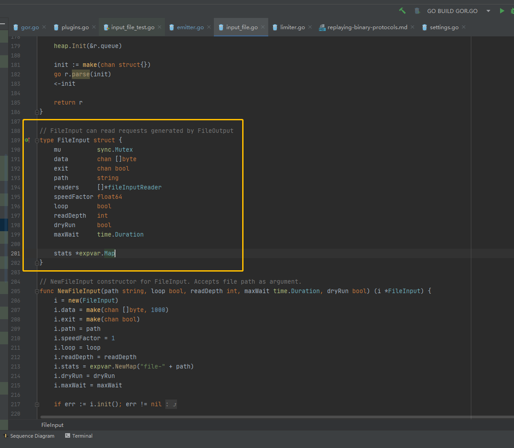Screen dimensions: 514x448
Task: Click the markdown file icon on replaying-binary-protocols tab
Action: [x=322, y=27]
